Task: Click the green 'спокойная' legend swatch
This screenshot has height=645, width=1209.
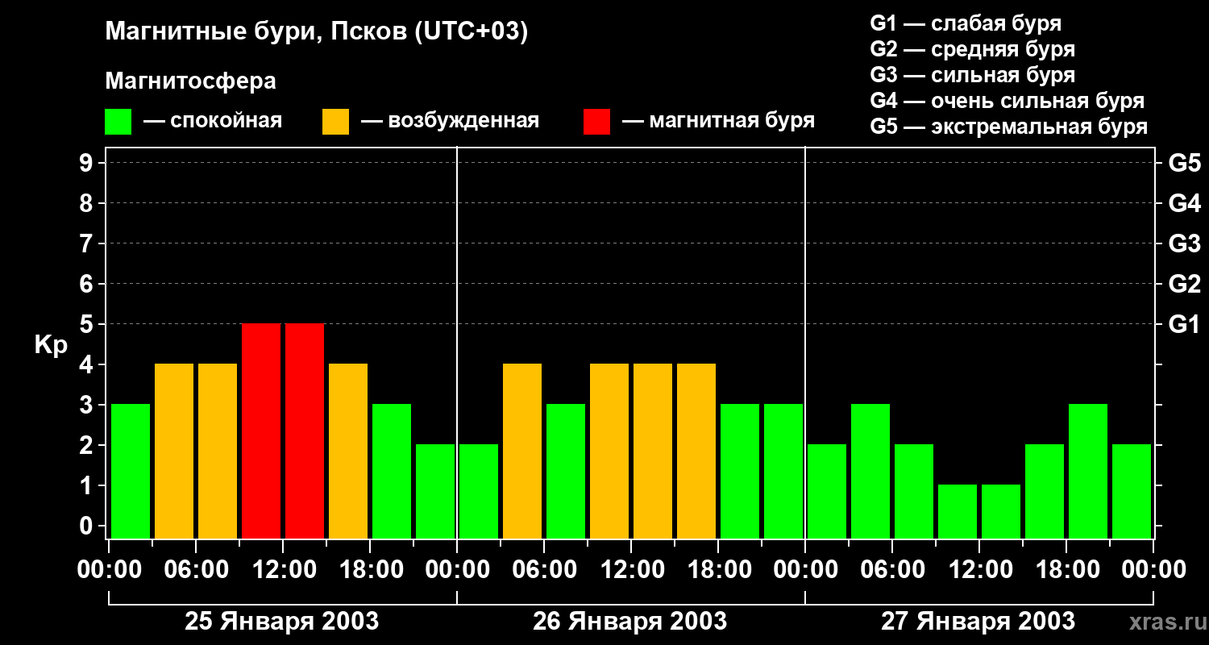Action: pos(118,122)
